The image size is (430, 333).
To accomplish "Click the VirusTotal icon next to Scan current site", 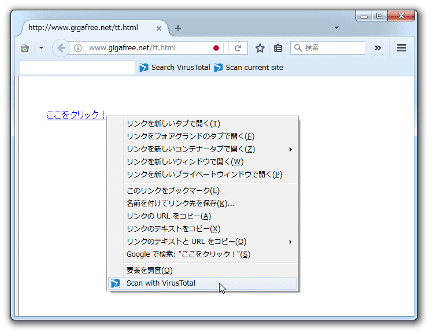I will pyautogui.click(x=218, y=68).
